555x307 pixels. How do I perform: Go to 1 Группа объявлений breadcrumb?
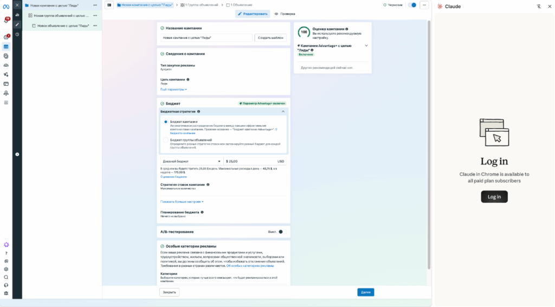coord(199,5)
